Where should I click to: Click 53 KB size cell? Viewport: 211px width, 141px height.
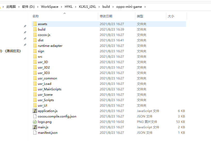[x=181, y=122]
